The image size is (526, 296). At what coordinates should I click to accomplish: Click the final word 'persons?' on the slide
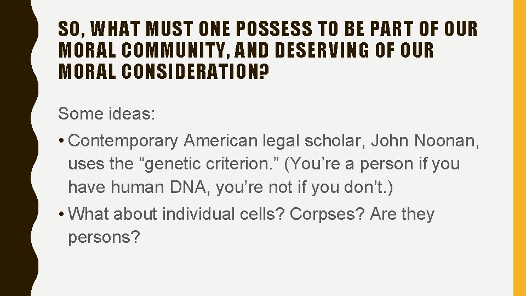104,237
